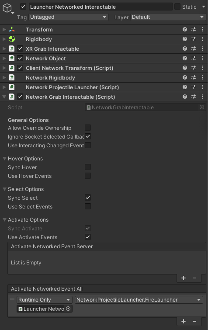Open help for Network Object component
208x330 pixels.
pos(185,58)
